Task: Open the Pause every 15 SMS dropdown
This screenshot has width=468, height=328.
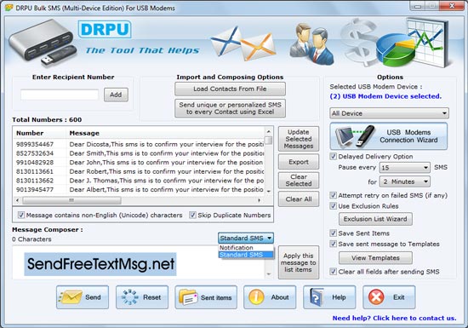Action: pyautogui.click(x=404, y=168)
